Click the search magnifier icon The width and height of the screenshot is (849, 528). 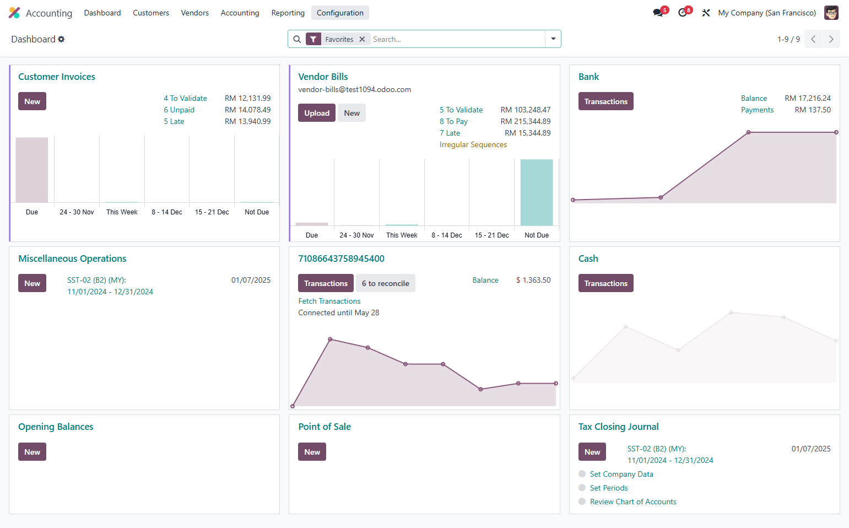coord(297,39)
